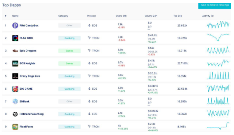Screen dimensions: 234x135
Task: View EOS Knights 7-day activity sparkline
Action: tap(218, 63)
